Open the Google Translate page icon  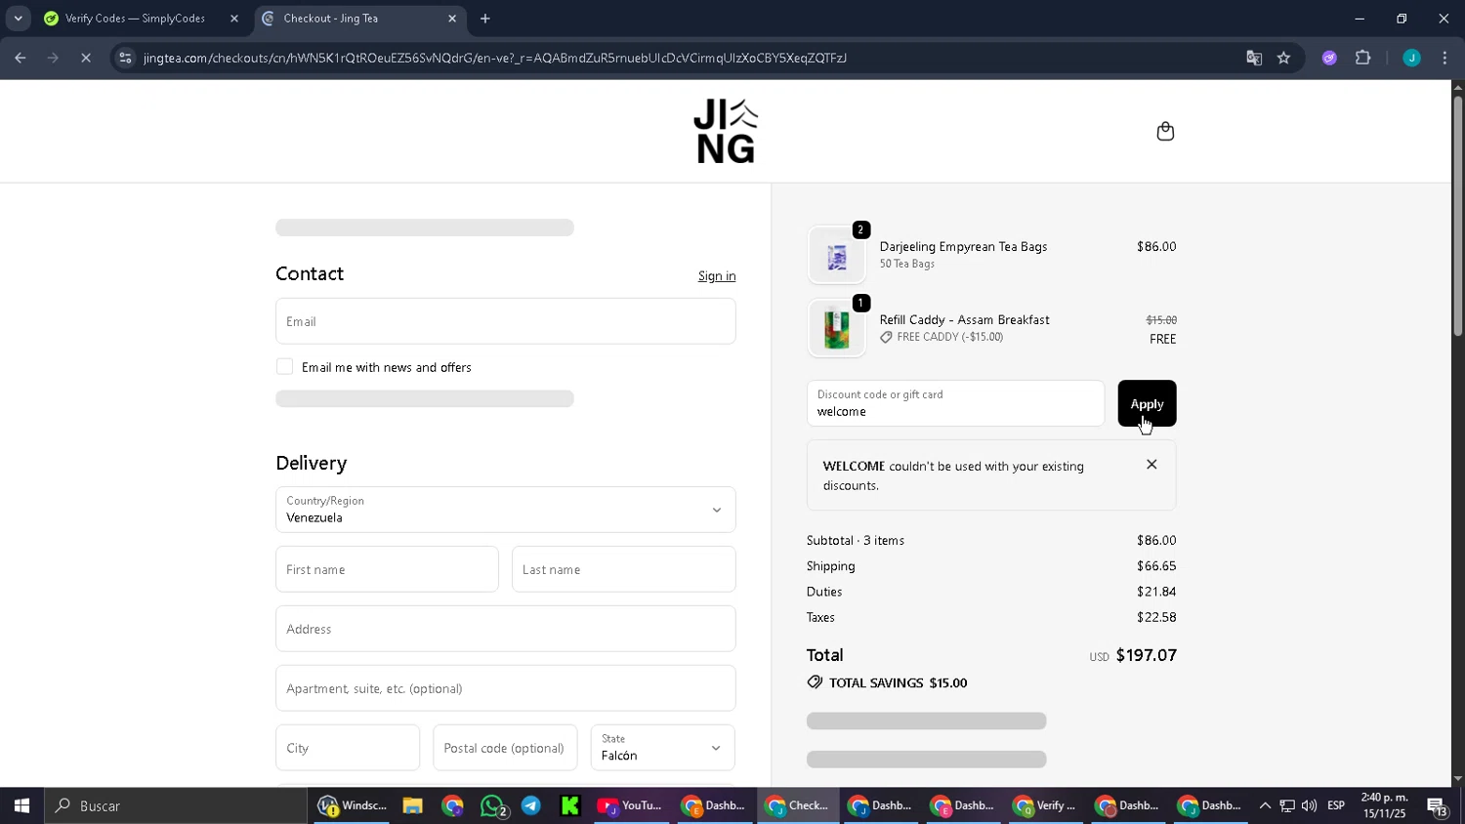coord(1254,58)
